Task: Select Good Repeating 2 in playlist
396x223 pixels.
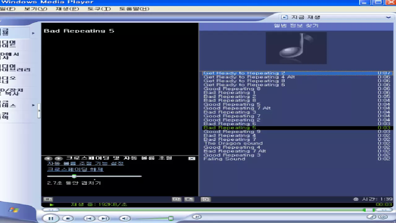Action: click(x=297, y=120)
